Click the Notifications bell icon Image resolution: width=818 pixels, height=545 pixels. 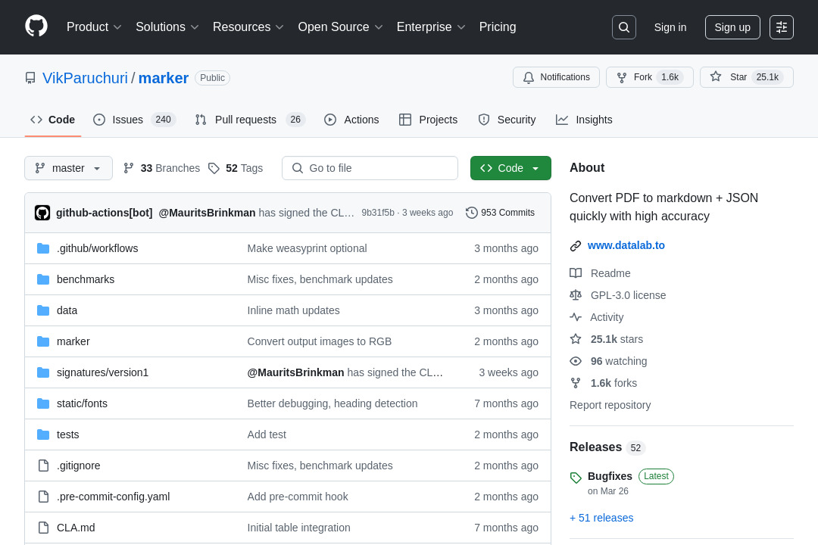point(529,77)
